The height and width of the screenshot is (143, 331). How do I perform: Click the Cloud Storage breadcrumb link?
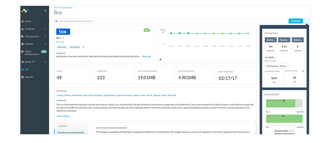click(x=65, y=8)
